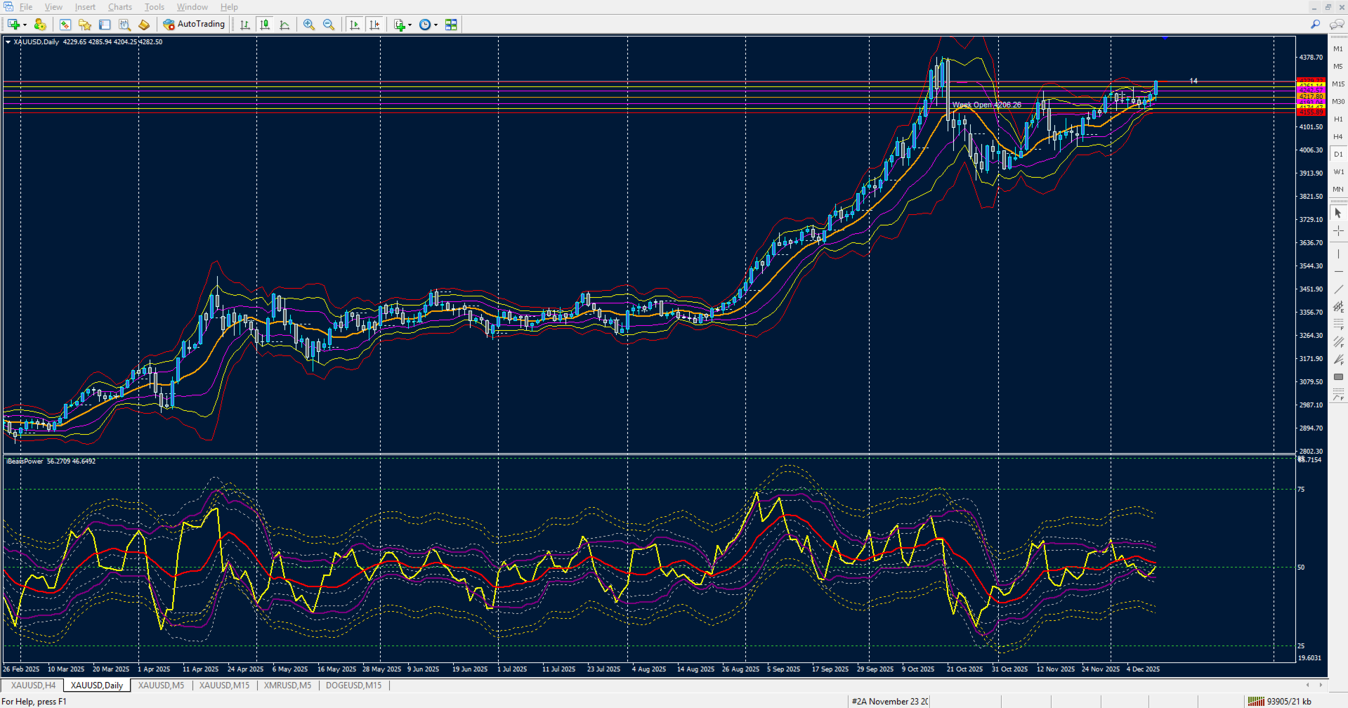
Task: Switch to the XAUUSD,H4 chart tab
Action: [x=33, y=686]
